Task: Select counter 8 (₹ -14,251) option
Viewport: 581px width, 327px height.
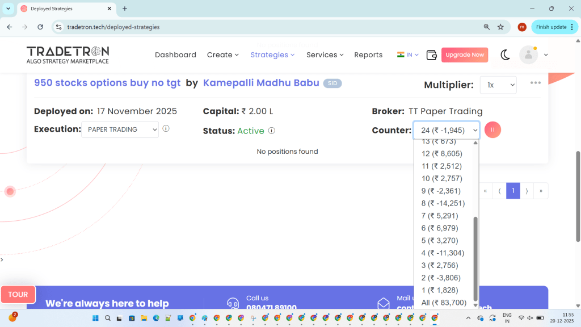Action: coord(443,203)
